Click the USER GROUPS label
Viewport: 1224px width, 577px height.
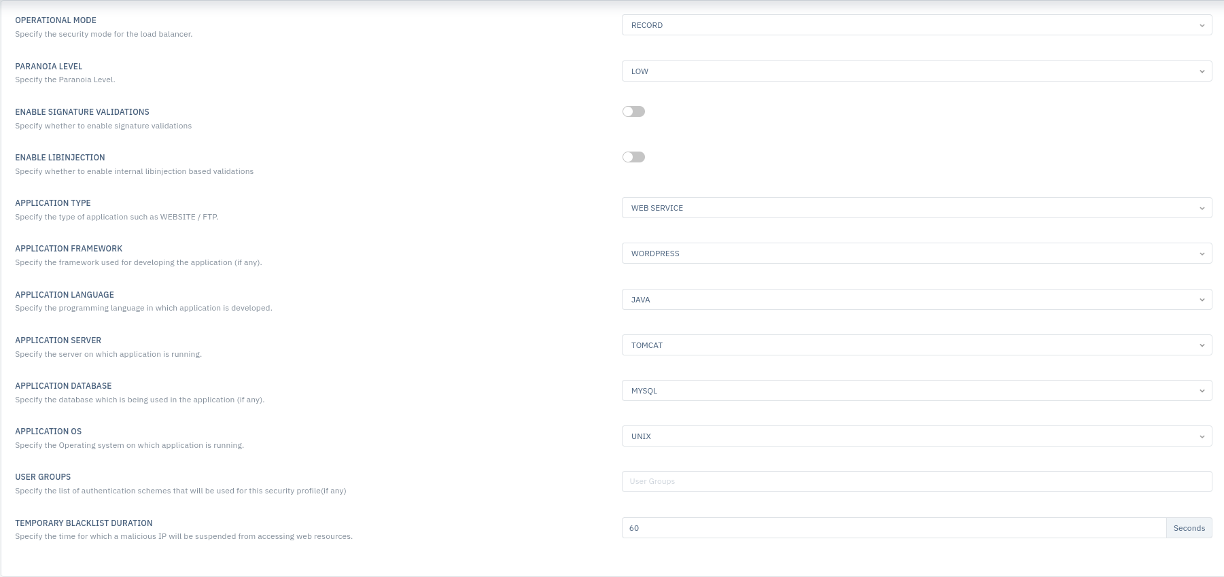pos(43,477)
